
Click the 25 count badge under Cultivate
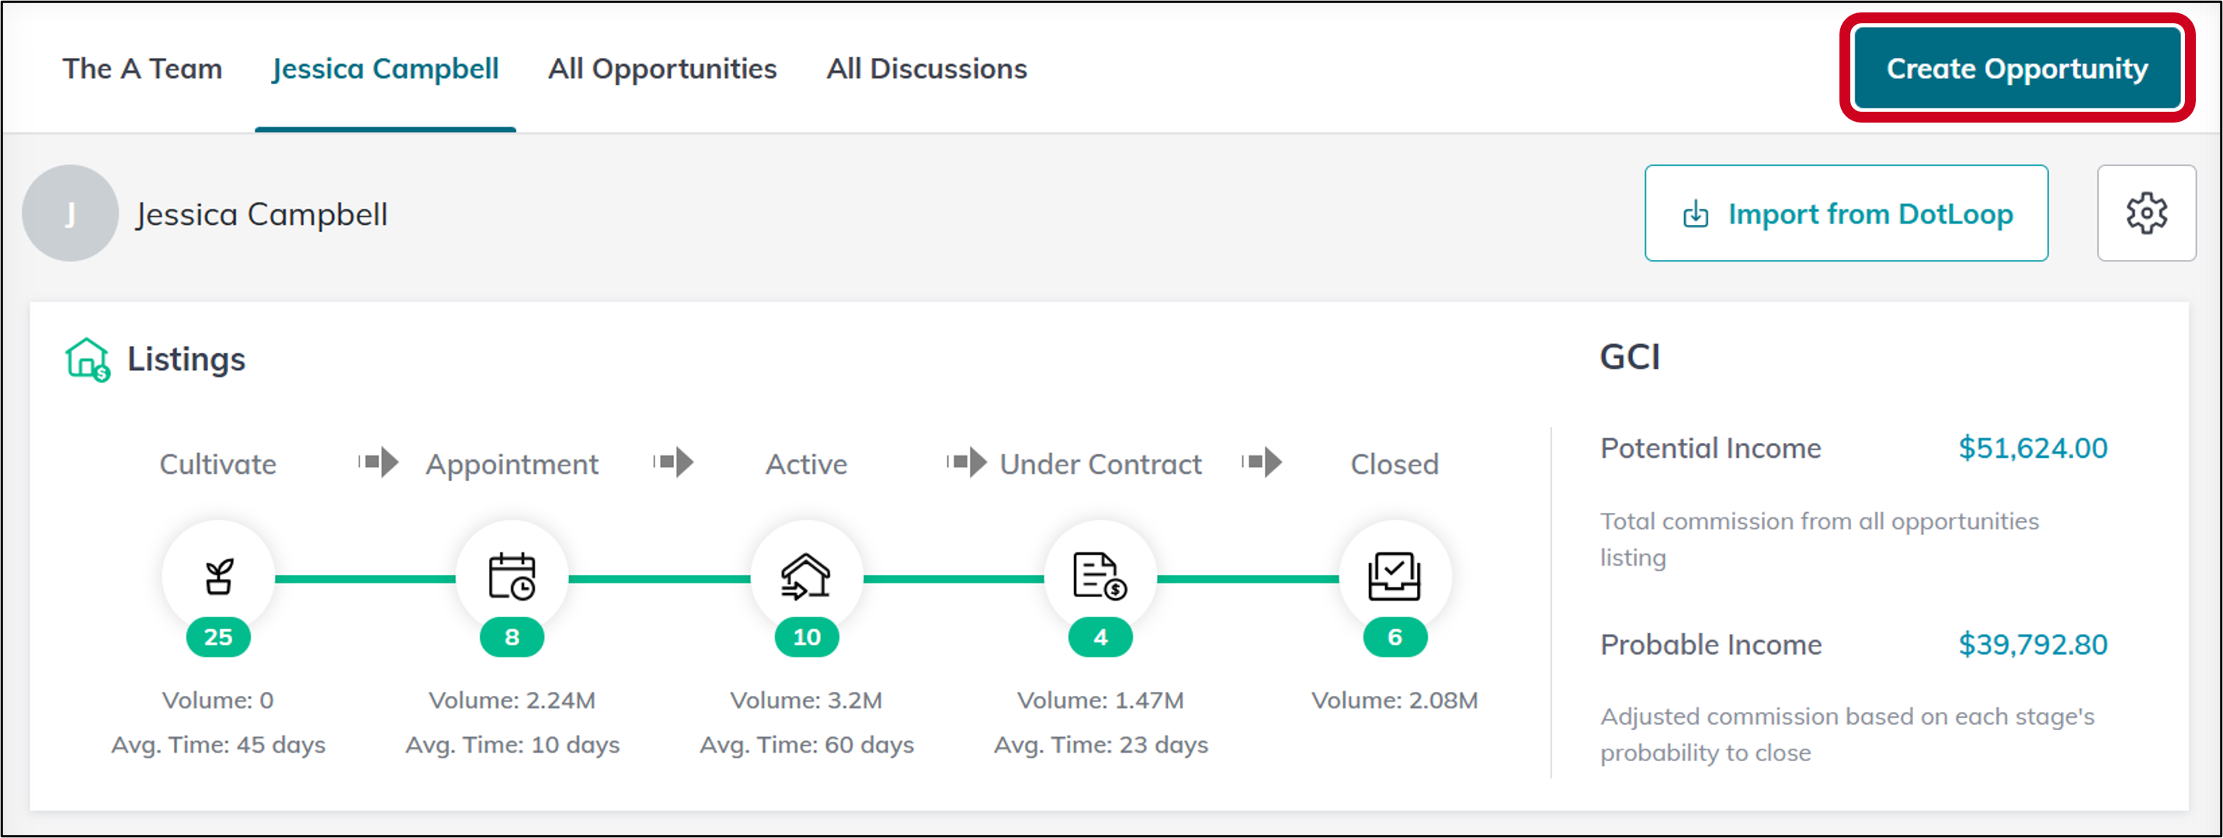(x=218, y=637)
